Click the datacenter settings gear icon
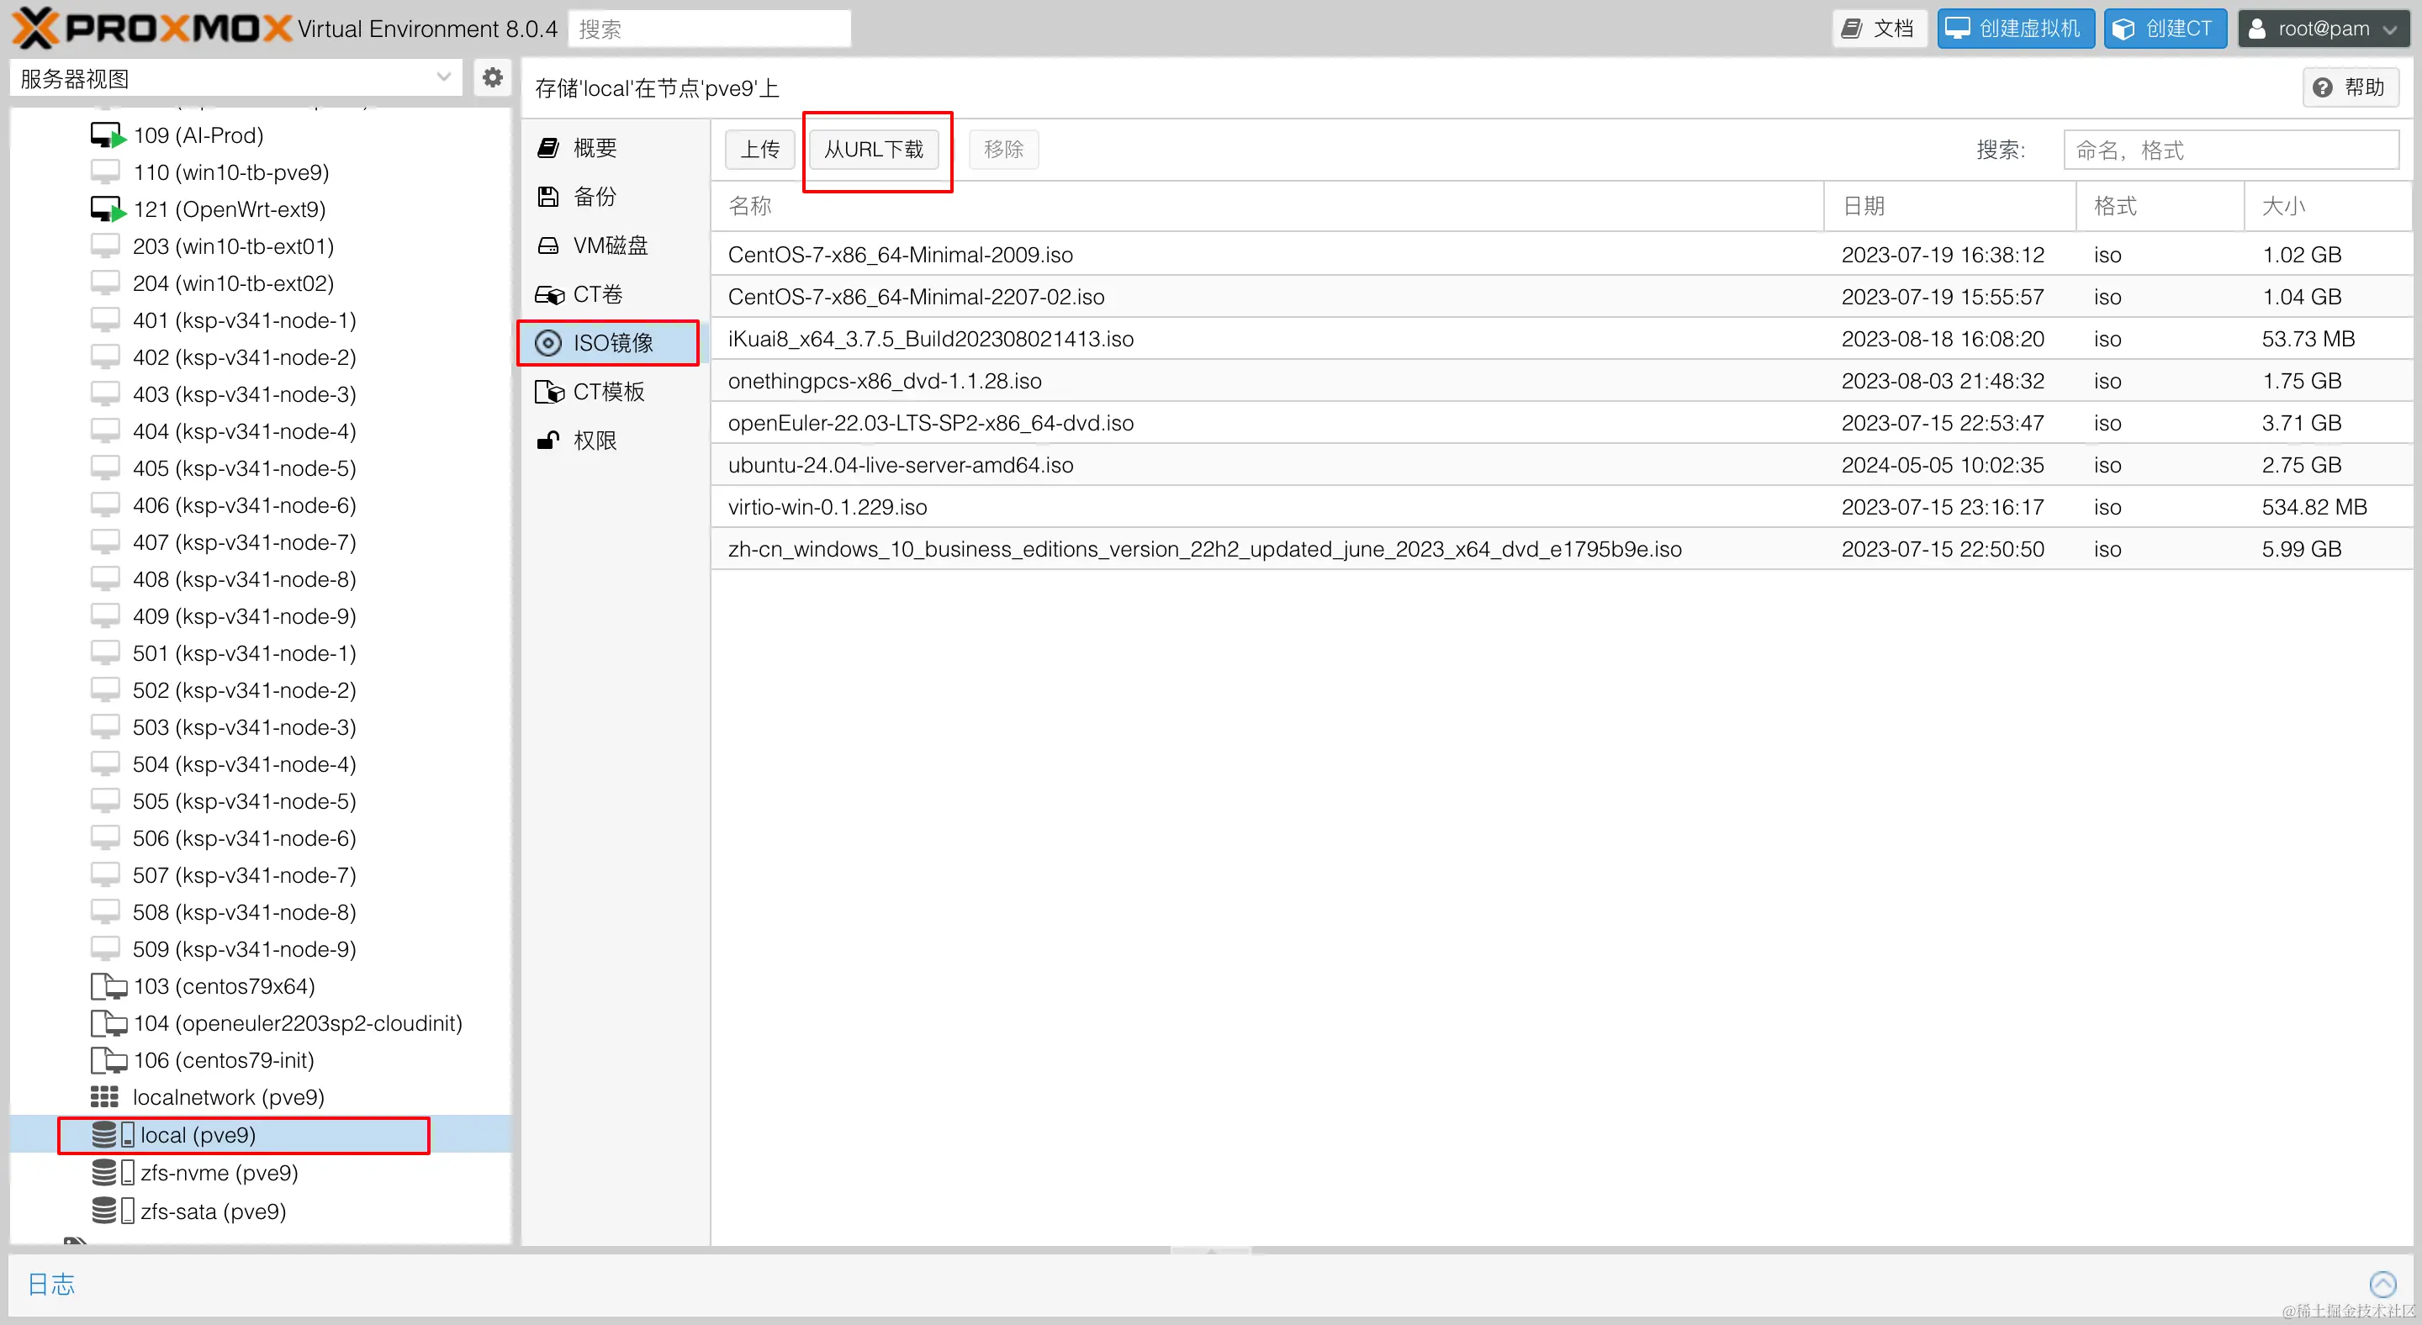The height and width of the screenshot is (1325, 2422). pyautogui.click(x=492, y=77)
